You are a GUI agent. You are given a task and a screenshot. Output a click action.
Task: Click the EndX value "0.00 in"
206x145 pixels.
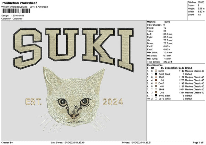[x=167, y=47]
